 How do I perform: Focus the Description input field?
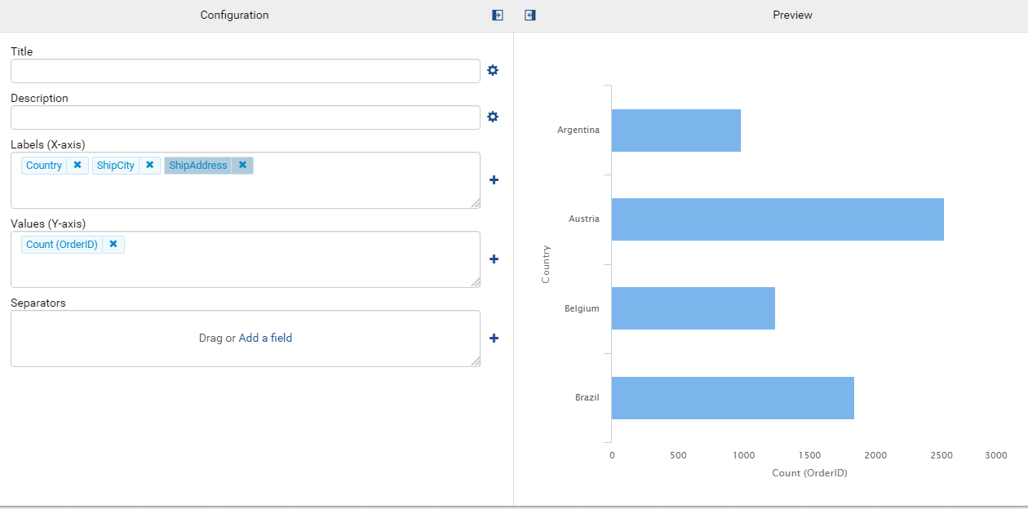click(x=246, y=117)
